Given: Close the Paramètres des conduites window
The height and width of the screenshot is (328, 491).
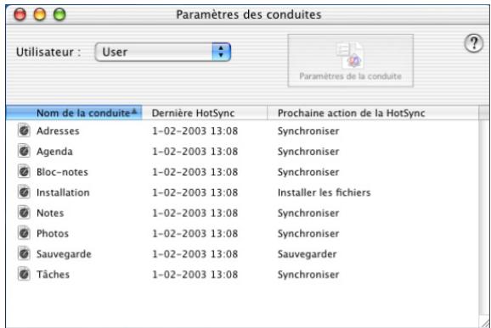Looking at the screenshot, I should [20, 14].
